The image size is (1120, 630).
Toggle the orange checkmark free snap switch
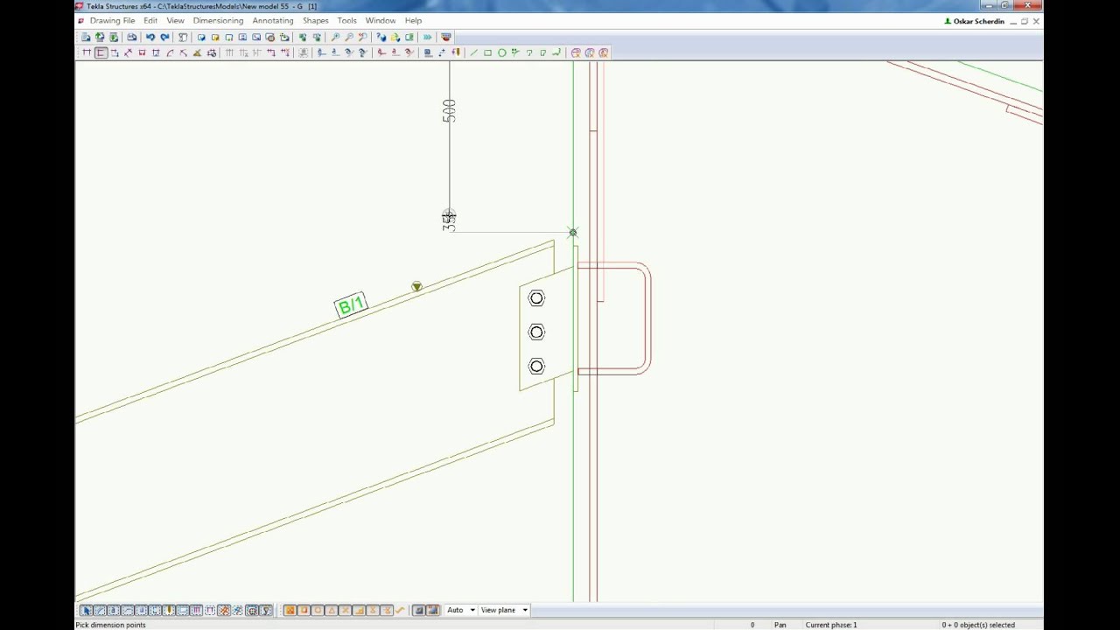point(399,610)
